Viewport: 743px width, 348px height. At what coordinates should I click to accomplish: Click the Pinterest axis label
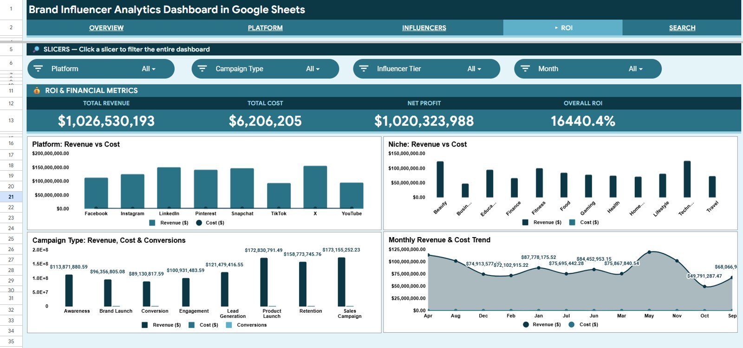click(206, 213)
